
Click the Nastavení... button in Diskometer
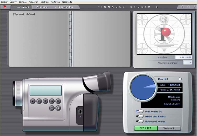tap(169, 128)
